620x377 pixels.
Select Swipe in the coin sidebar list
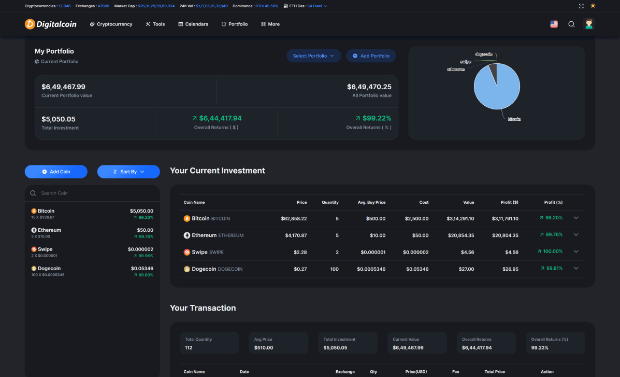pyautogui.click(x=92, y=252)
